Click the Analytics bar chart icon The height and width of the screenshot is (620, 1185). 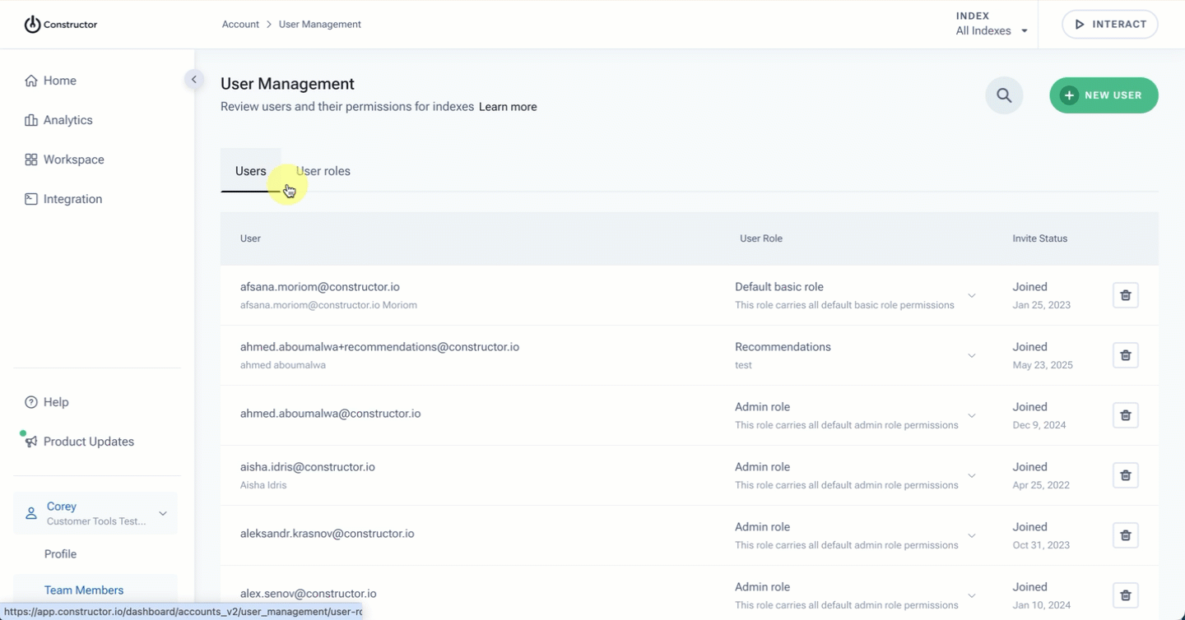coord(31,120)
